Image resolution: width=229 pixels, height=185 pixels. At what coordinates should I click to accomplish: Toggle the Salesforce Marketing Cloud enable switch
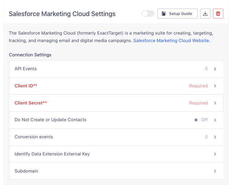[148, 14]
